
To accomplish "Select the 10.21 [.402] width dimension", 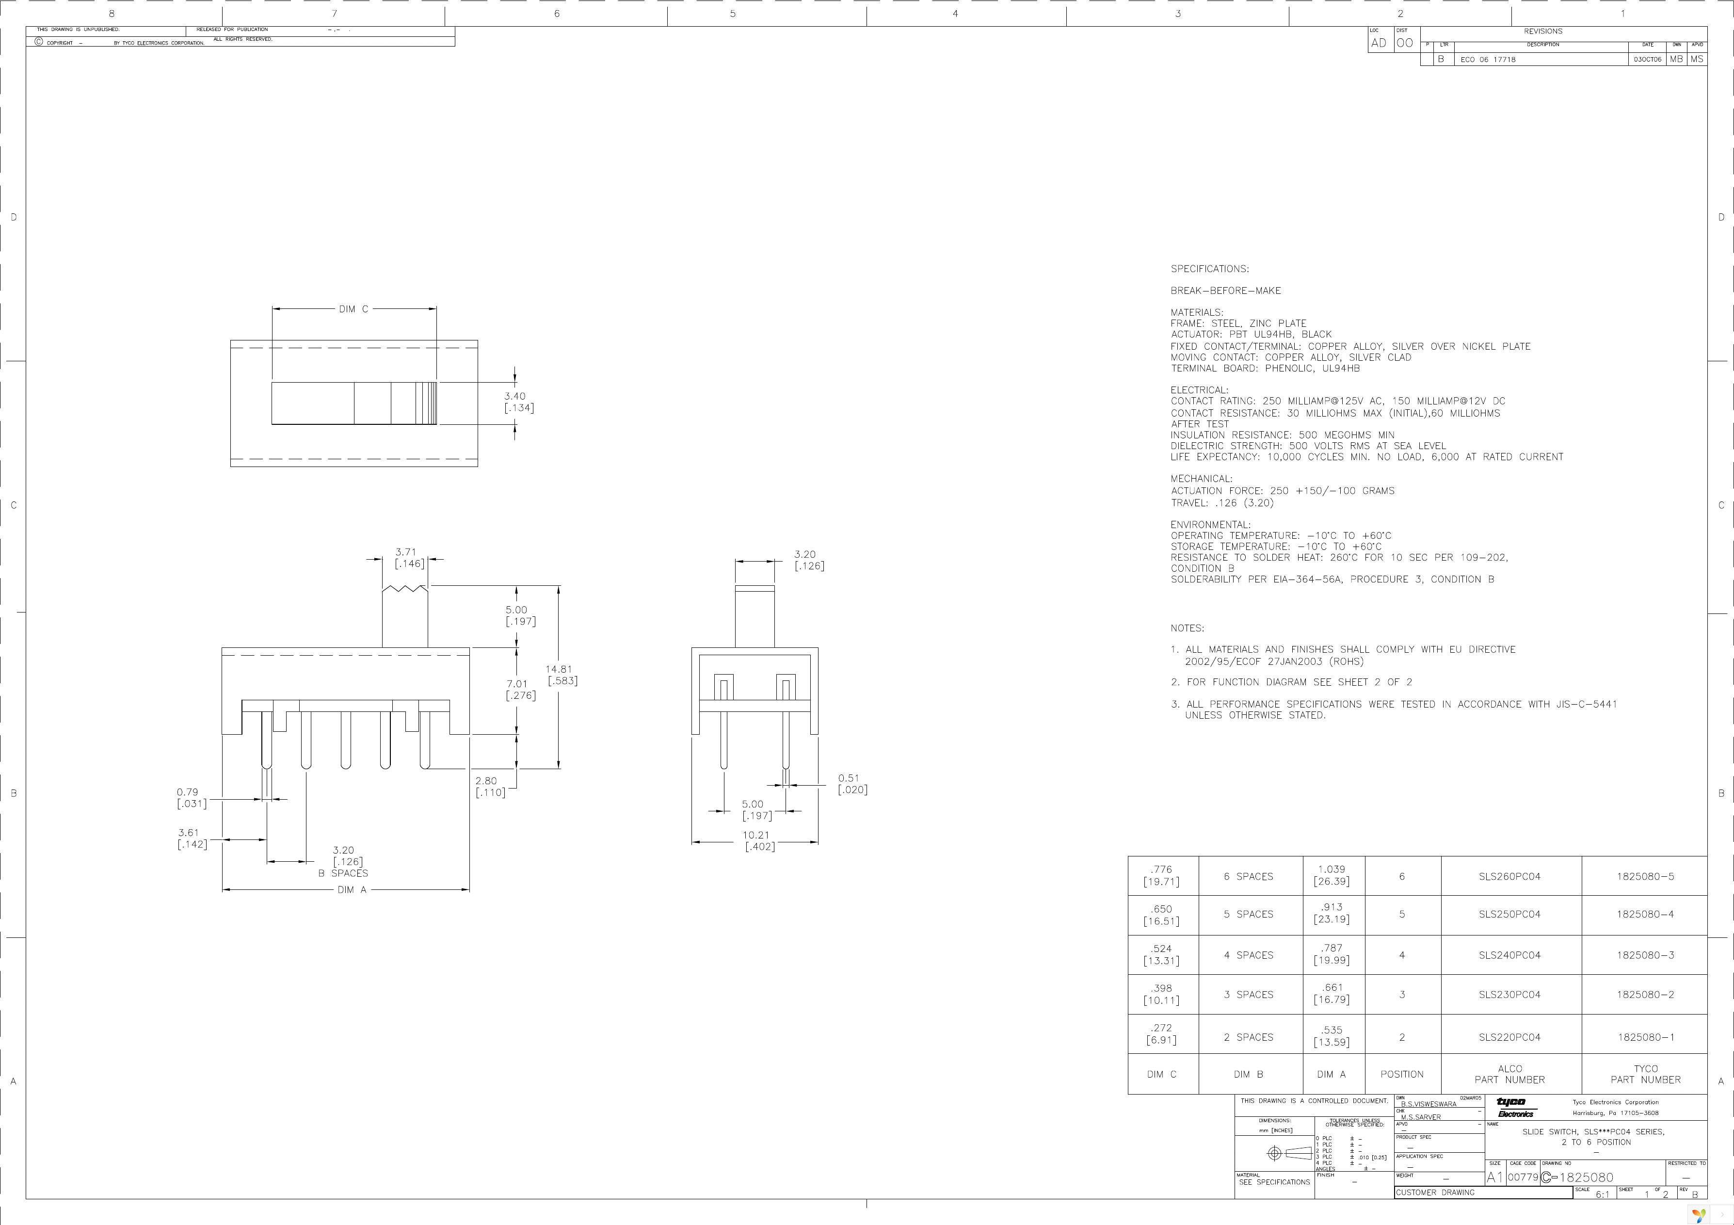I will pos(758,840).
